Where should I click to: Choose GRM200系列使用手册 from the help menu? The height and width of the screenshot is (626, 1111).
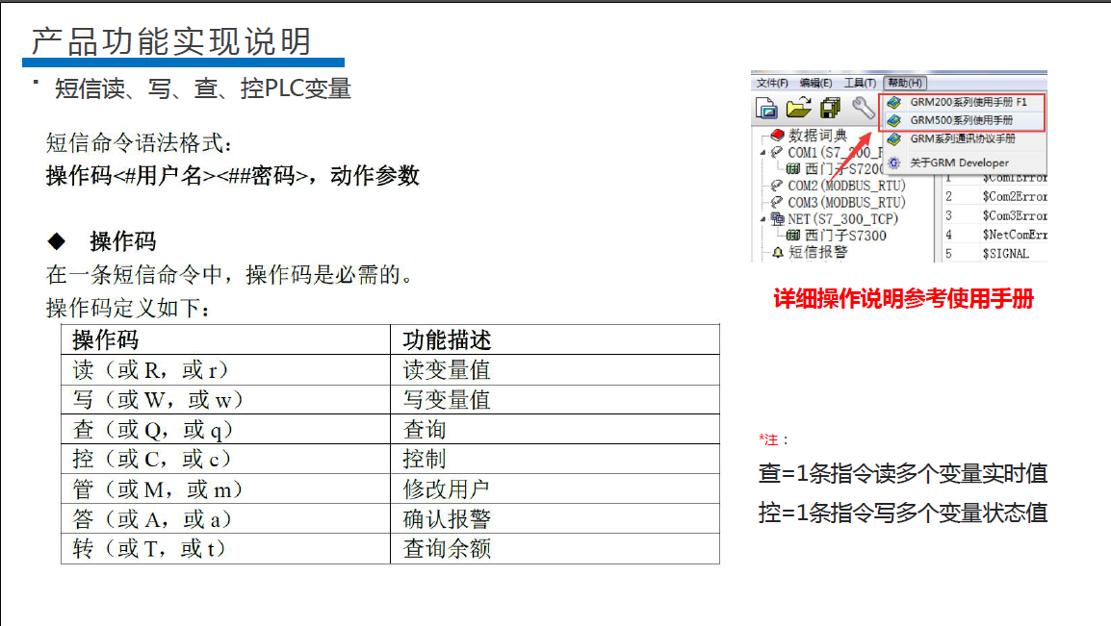[963, 102]
